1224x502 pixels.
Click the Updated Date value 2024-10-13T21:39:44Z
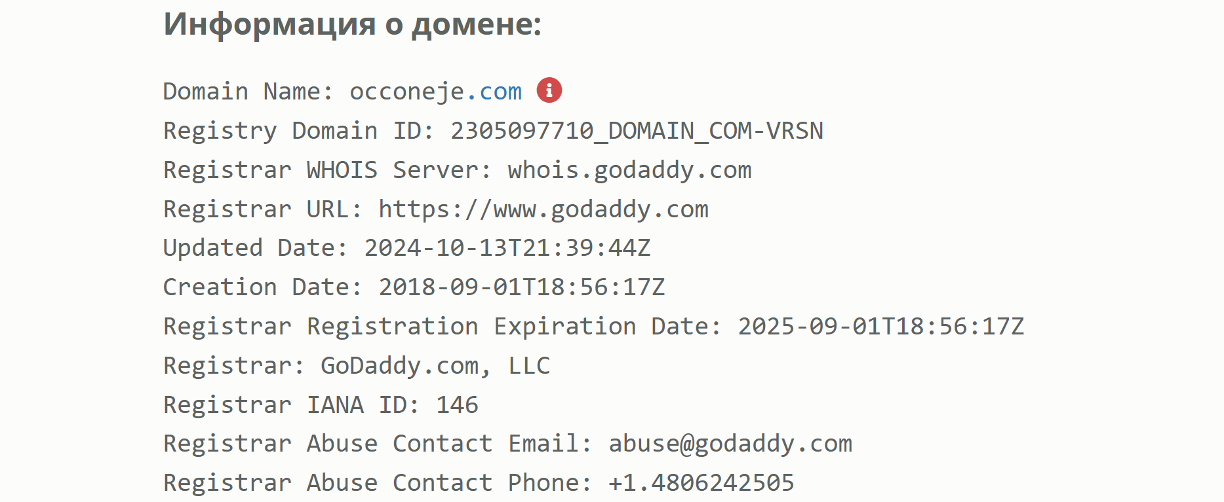(x=507, y=248)
